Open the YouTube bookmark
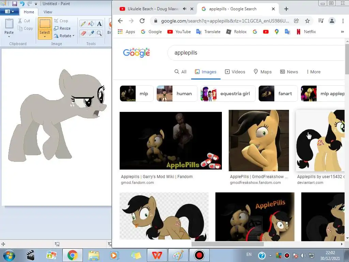The width and height of the screenshot is (349, 262). tap(179, 32)
